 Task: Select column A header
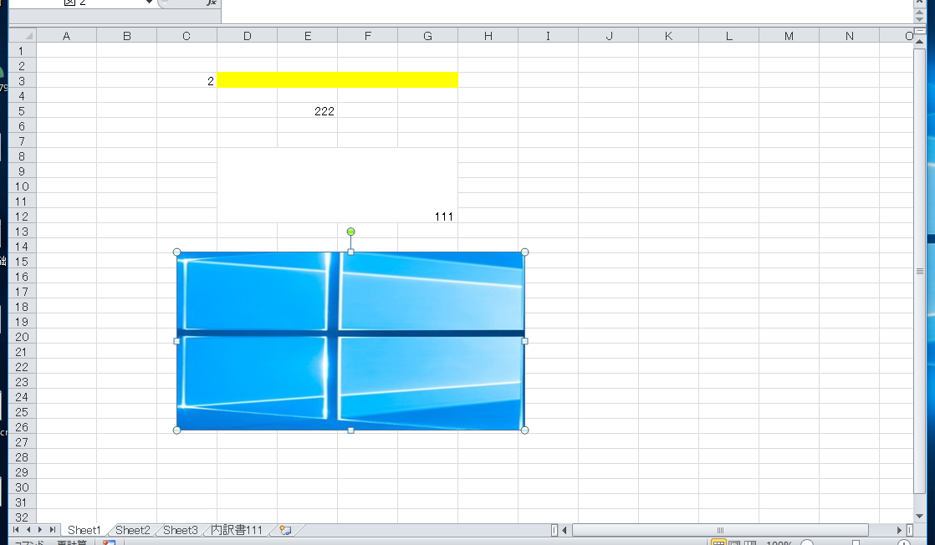[x=66, y=36]
